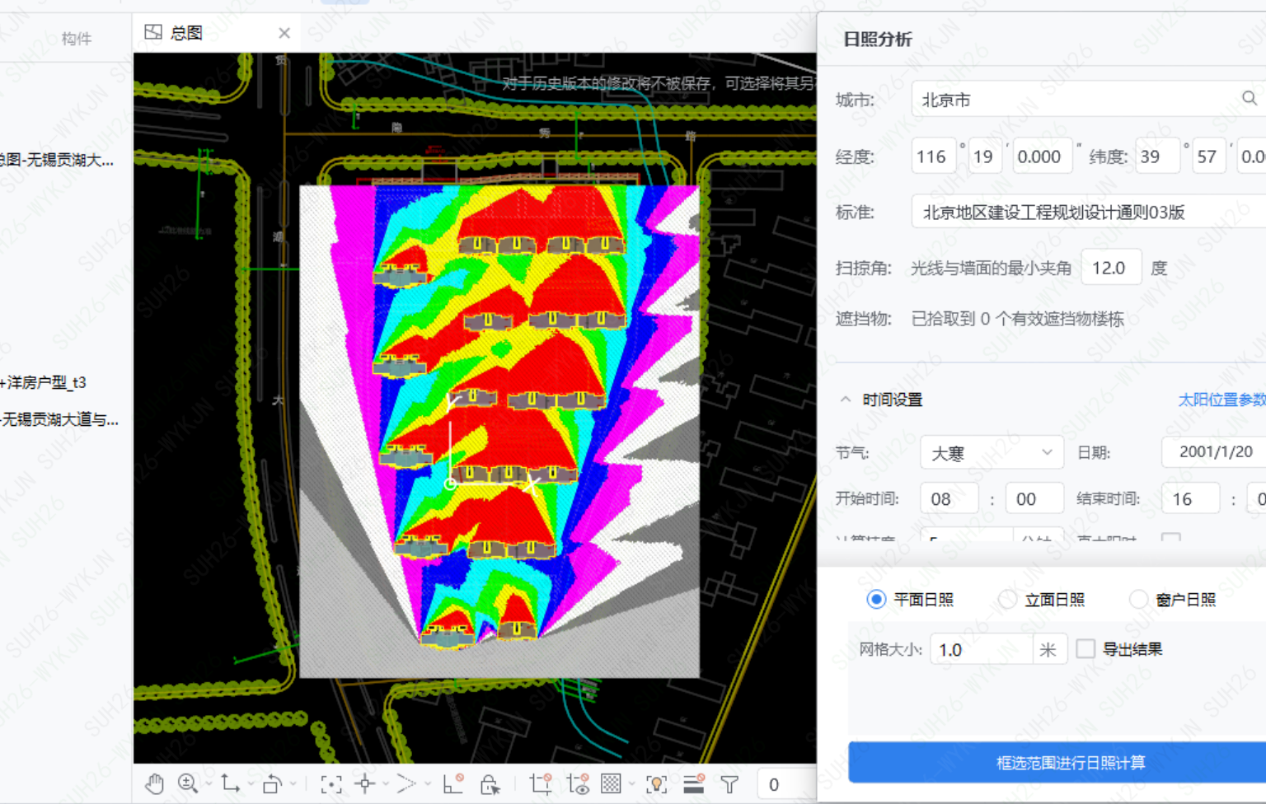Switch to the 总图 tab
The image size is (1266, 804).
(x=186, y=33)
